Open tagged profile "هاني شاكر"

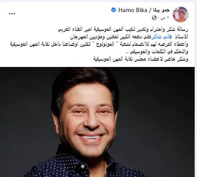click(x=162, y=37)
